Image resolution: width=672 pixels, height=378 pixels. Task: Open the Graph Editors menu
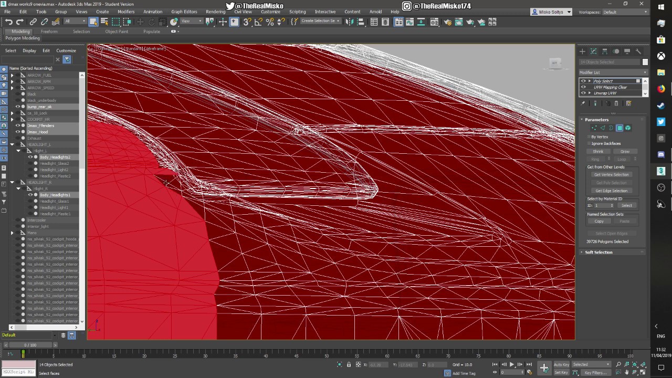pos(184,12)
